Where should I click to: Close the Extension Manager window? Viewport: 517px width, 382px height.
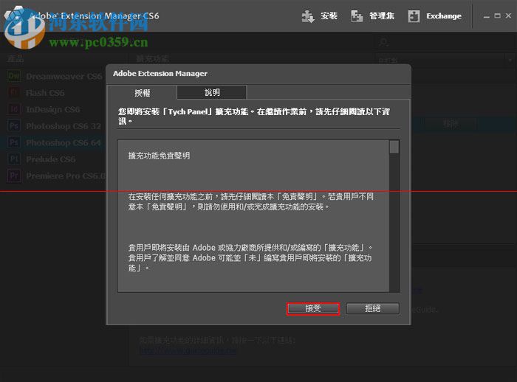(508, 15)
